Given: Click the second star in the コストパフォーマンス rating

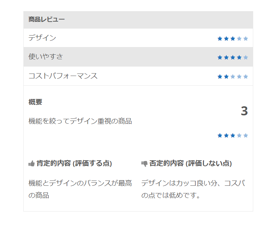Looking at the screenshot, I should click(226, 77).
